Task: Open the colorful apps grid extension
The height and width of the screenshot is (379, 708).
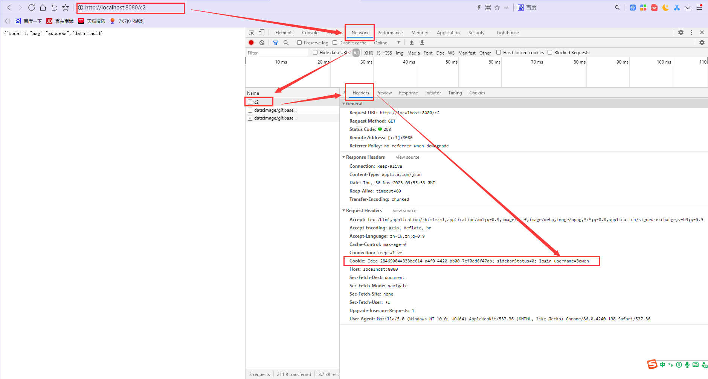Action: [643, 8]
